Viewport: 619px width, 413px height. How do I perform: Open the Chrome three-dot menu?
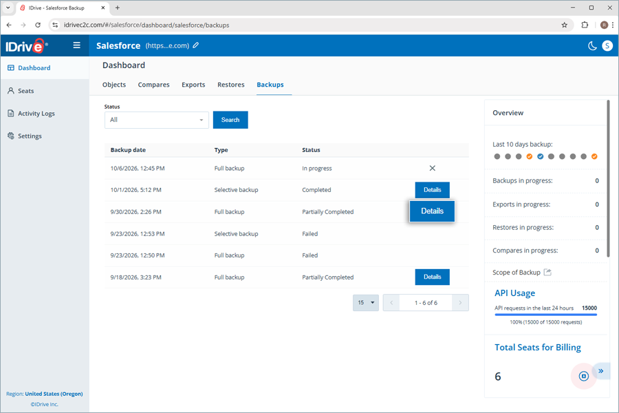[x=613, y=25]
